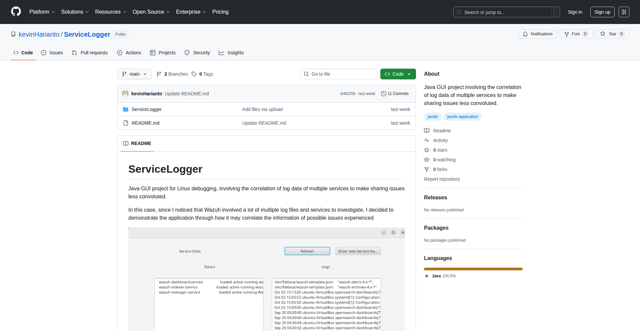Click the Search or jump to field
This screenshot has height=331, width=640.
coord(507,12)
